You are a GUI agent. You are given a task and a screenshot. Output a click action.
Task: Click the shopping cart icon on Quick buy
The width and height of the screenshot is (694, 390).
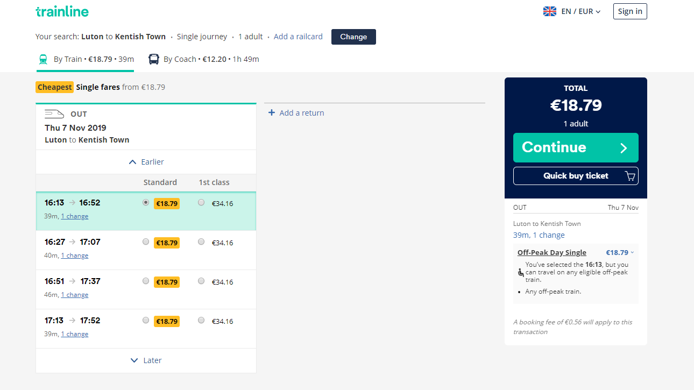(630, 176)
